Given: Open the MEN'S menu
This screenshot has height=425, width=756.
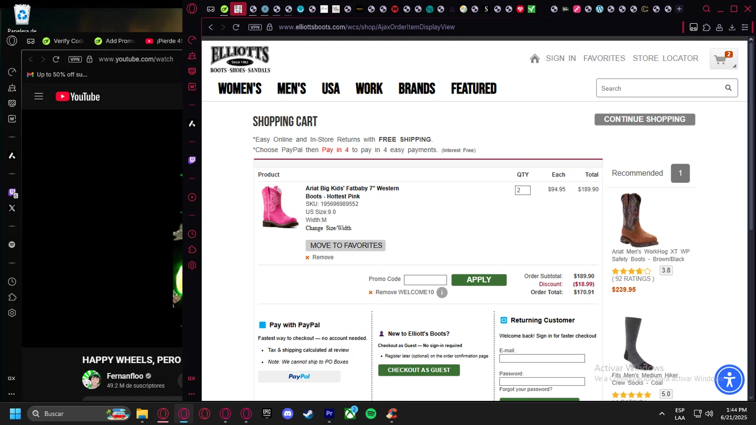Looking at the screenshot, I should point(292,89).
